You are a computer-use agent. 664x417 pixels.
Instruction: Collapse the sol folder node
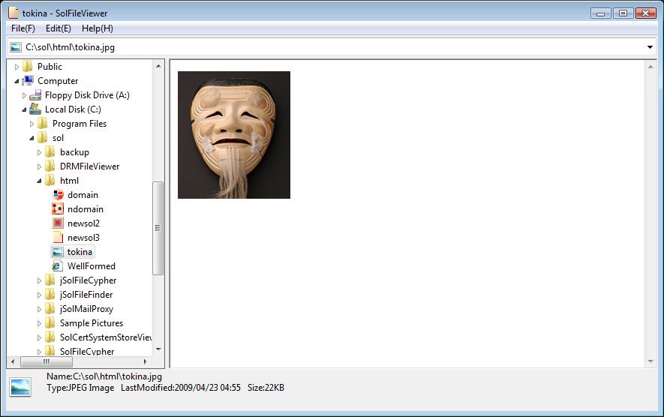click(32, 139)
